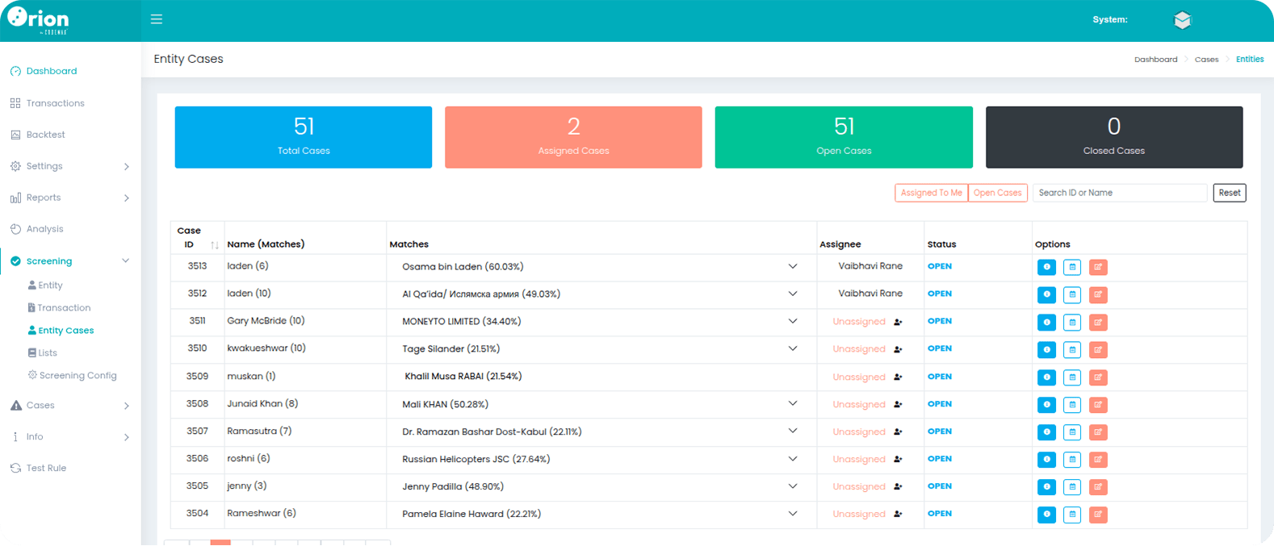
Task: Toggle the Assigned To Me filter
Action: (931, 193)
